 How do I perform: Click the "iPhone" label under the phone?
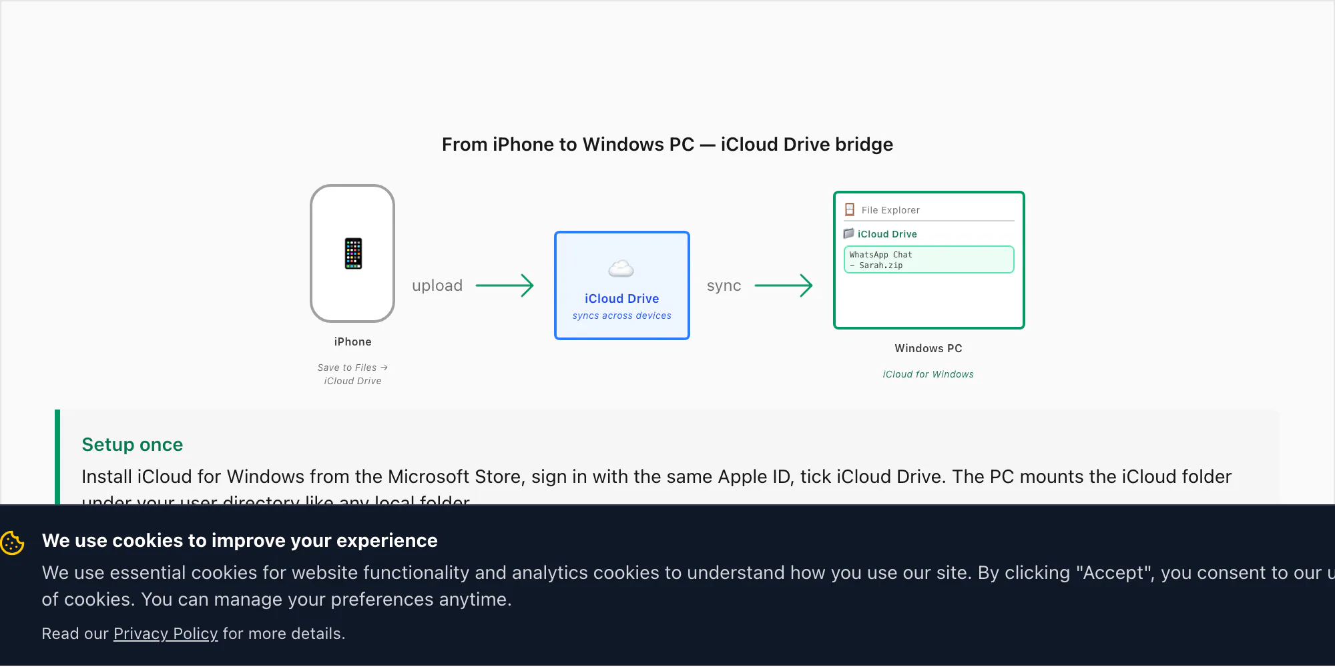[352, 342]
